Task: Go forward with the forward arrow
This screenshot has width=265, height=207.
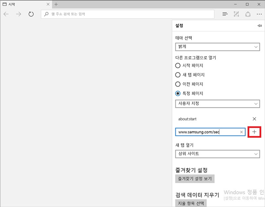Action: [19, 14]
